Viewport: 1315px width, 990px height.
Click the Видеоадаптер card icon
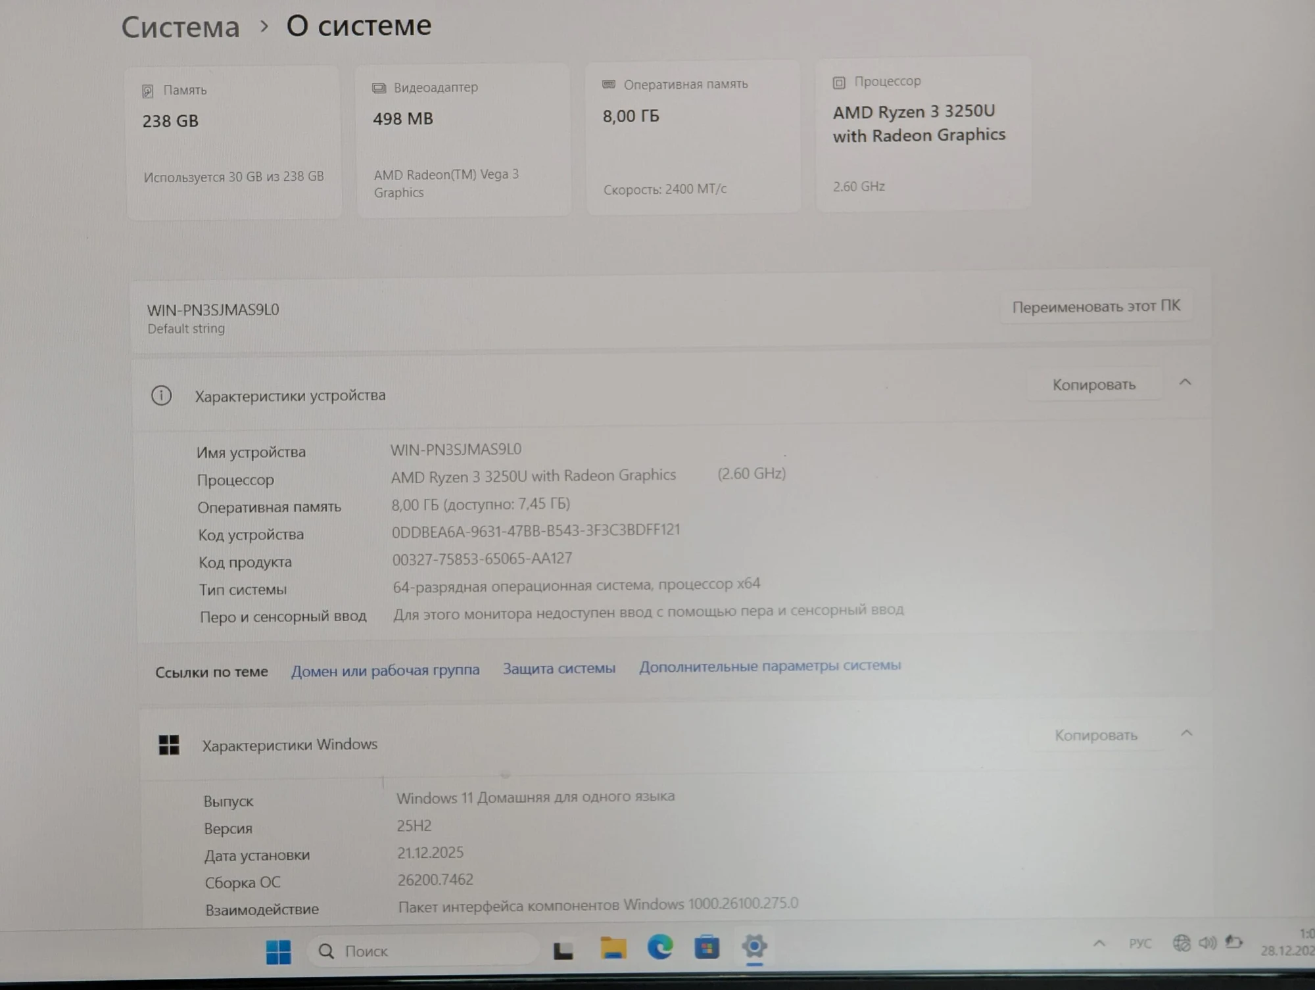[379, 88]
